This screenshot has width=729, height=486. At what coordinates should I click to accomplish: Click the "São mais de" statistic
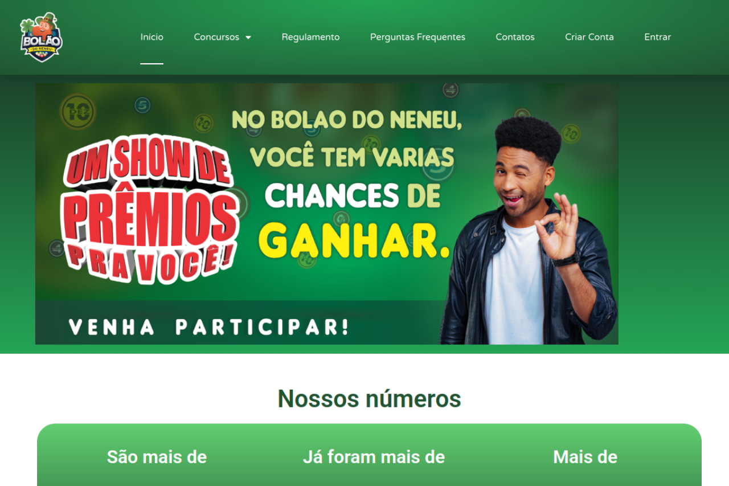[x=157, y=457]
